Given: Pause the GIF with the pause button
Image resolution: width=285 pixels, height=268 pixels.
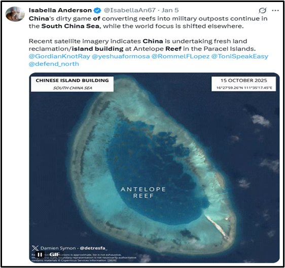Looking at the screenshot, I should click(40, 254).
